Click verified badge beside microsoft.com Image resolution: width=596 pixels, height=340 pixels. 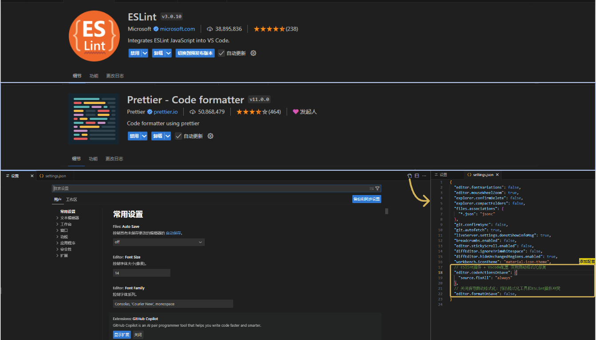pos(156,29)
